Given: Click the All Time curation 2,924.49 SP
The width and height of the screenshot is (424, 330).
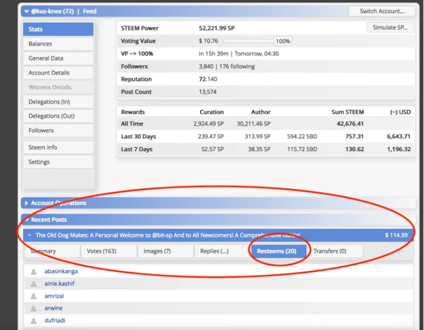Looking at the screenshot, I should (209, 124).
